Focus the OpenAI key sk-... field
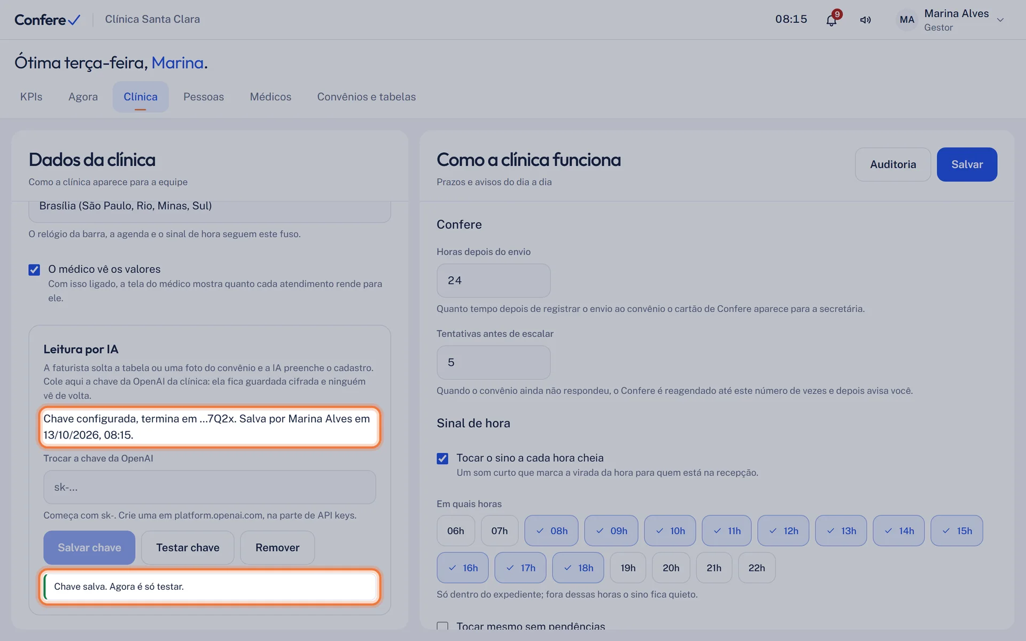1026x641 pixels. 209,487
